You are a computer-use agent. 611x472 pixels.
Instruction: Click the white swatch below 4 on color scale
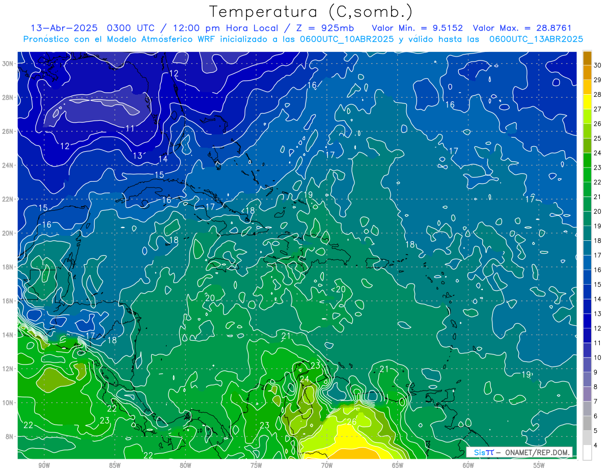(587, 453)
